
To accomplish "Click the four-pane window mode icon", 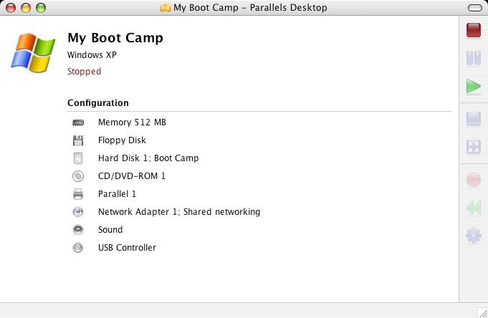I will [474, 147].
